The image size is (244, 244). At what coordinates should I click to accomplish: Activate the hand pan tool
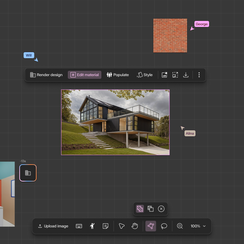[x=135, y=226]
